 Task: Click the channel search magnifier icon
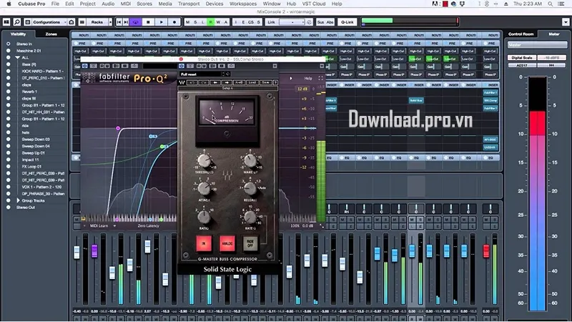[16, 22]
